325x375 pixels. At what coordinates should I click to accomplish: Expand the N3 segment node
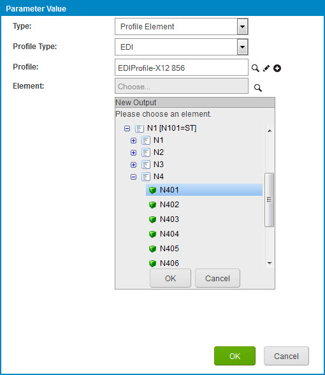tap(134, 165)
